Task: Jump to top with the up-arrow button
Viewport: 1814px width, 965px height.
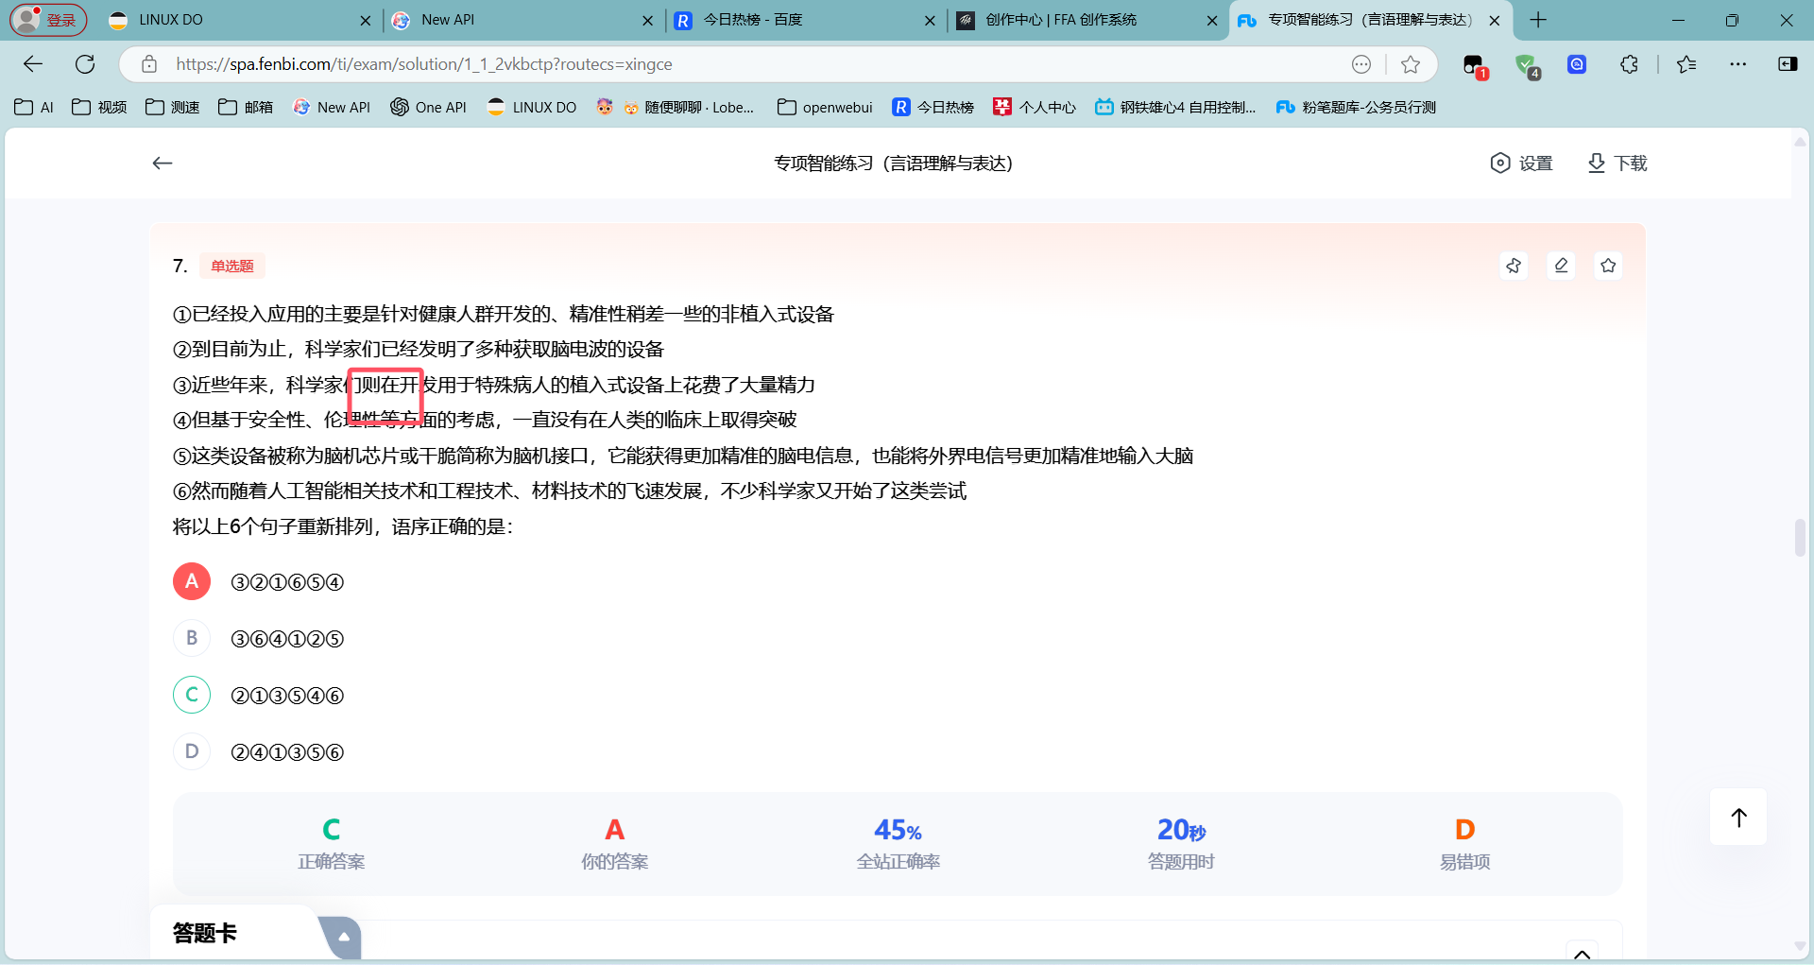Action: pos(1738,817)
